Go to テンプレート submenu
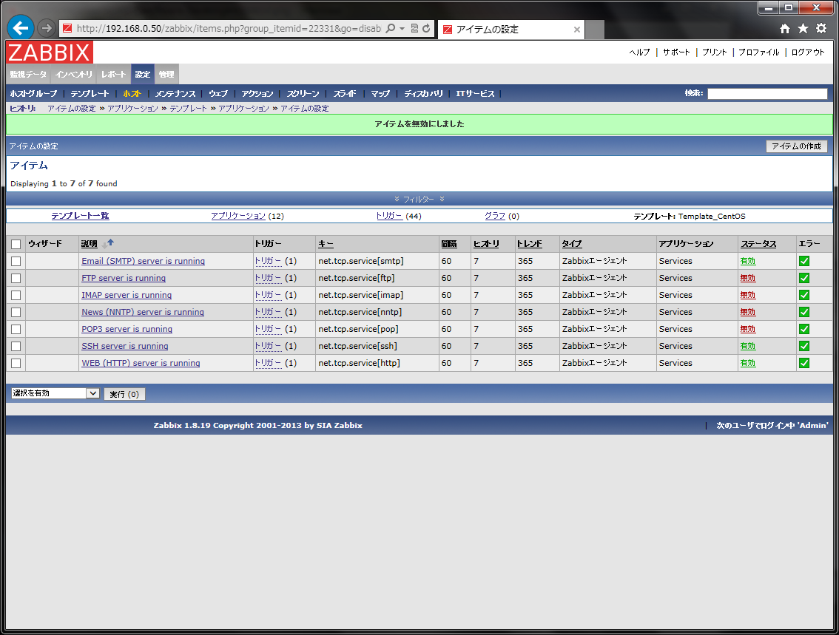This screenshot has height=635, width=839. 90,94
